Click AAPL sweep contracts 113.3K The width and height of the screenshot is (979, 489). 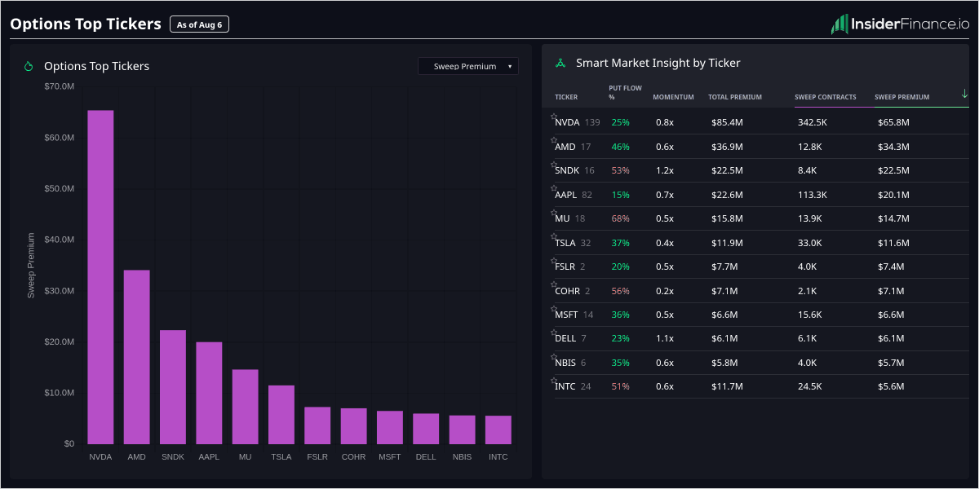click(x=813, y=195)
